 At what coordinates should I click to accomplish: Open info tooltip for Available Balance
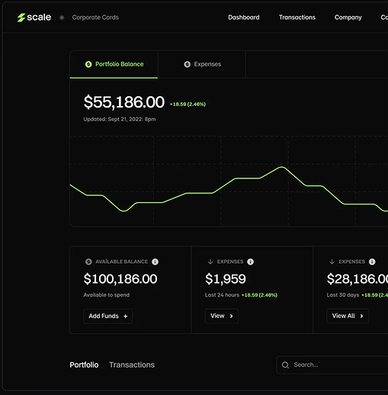pyautogui.click(x=155, y=262)
